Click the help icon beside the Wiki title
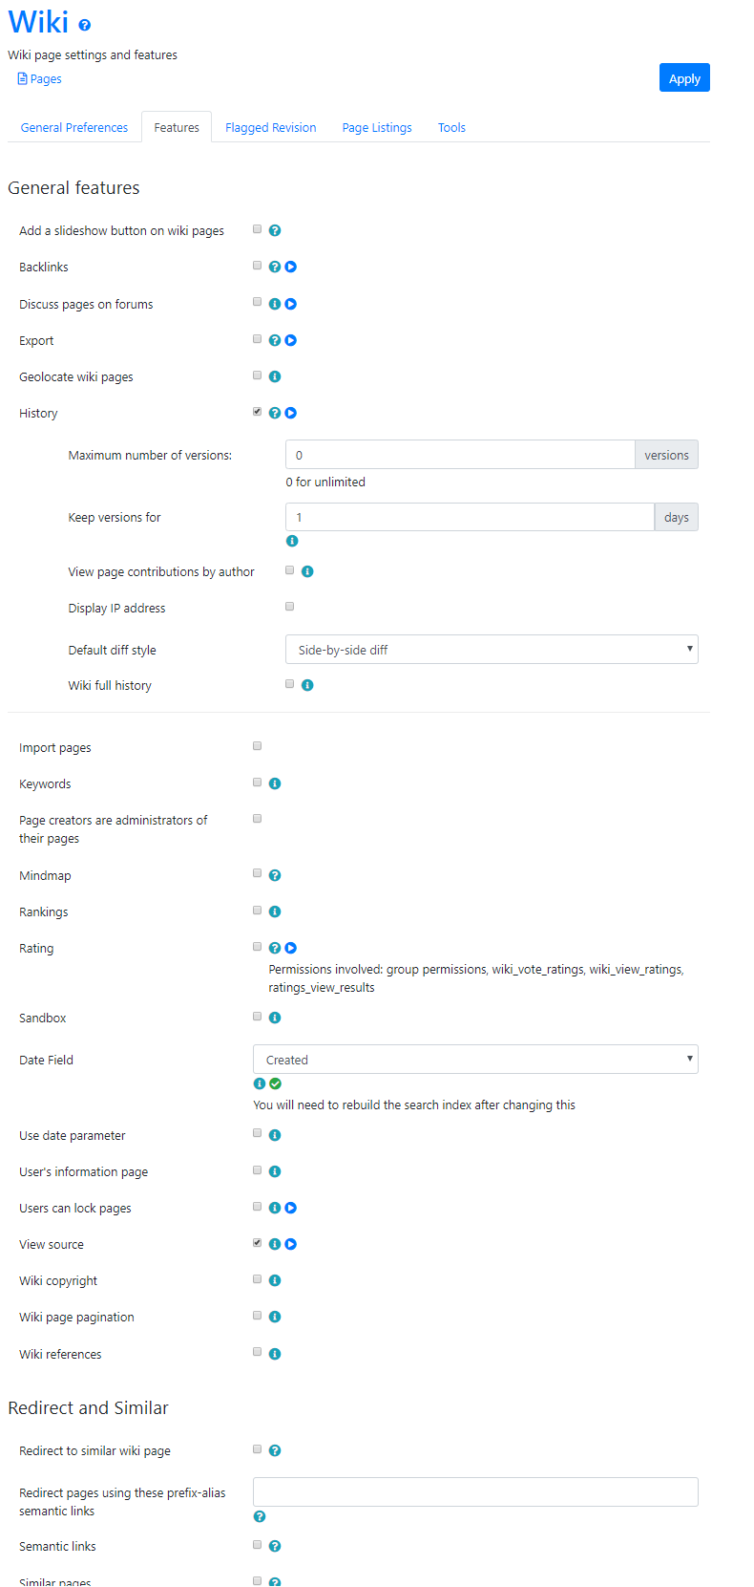Screen dimensions: 754x1587 pos(85,25)
